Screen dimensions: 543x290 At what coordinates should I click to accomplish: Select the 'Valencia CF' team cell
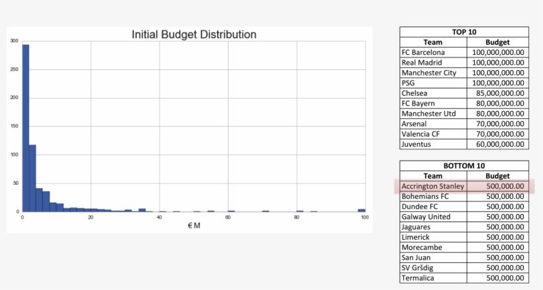[x=433, y=133]
